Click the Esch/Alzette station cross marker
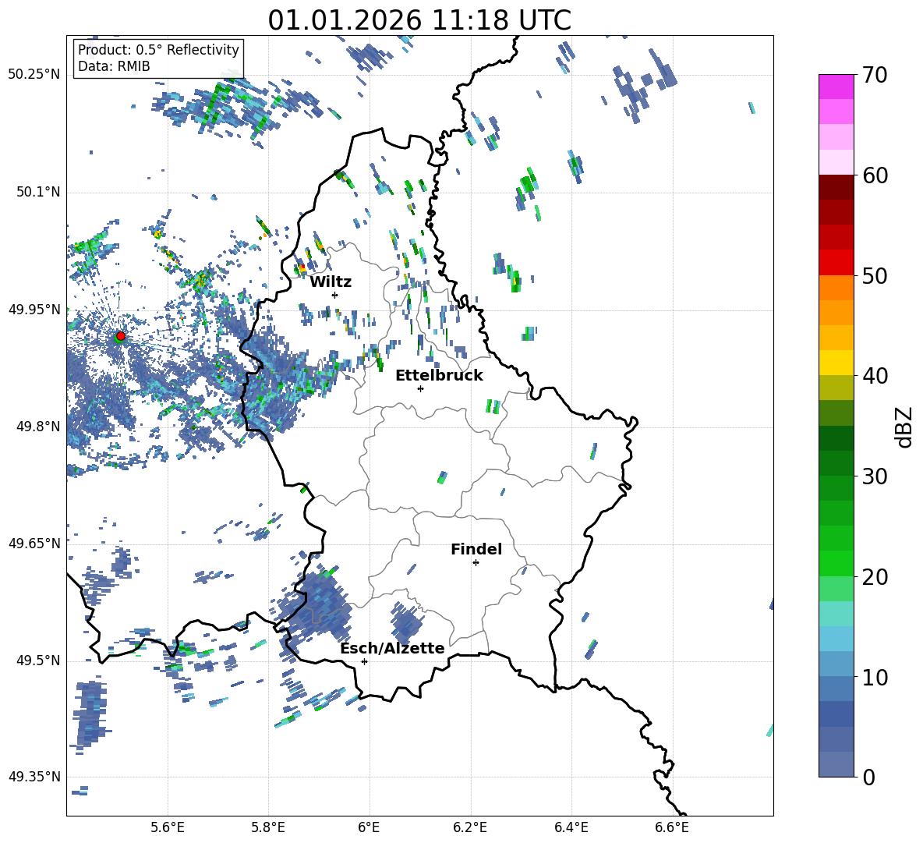The width and height of the screenshot is (923, 843). [364, 661]
